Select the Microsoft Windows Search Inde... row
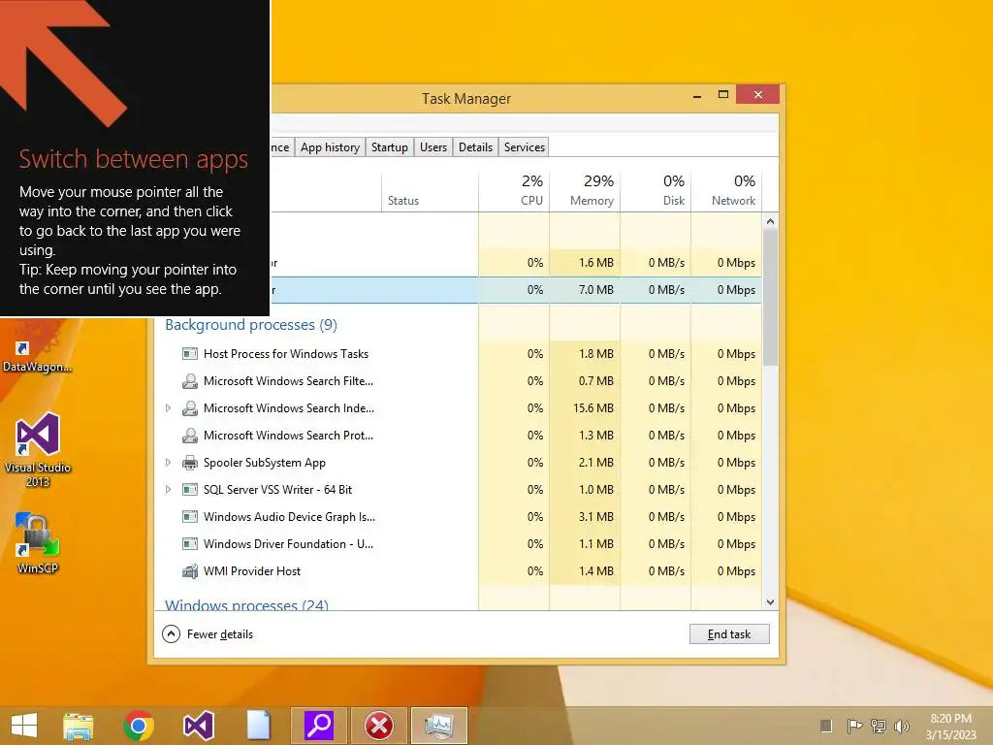Screen dimensions: 993x745 point(459,408)
